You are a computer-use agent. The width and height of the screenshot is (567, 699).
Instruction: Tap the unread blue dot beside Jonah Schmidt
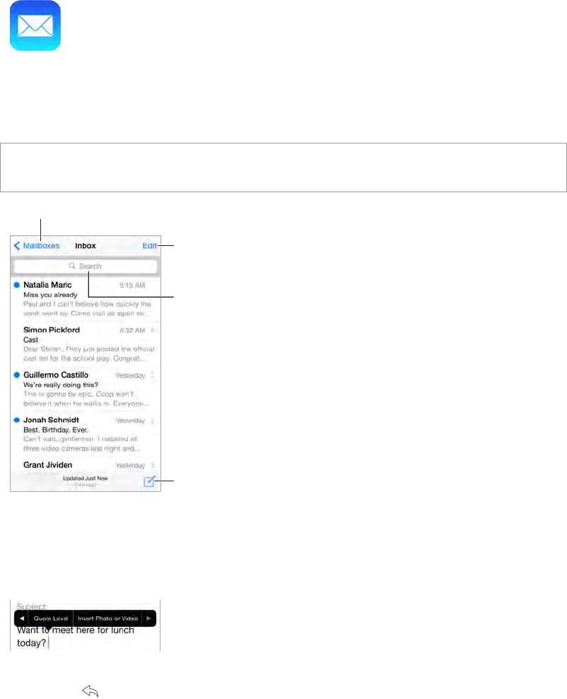click(x=17, y=420)
